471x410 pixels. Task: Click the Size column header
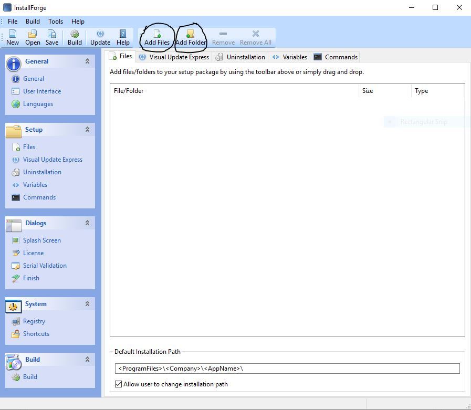click(385, 91)
